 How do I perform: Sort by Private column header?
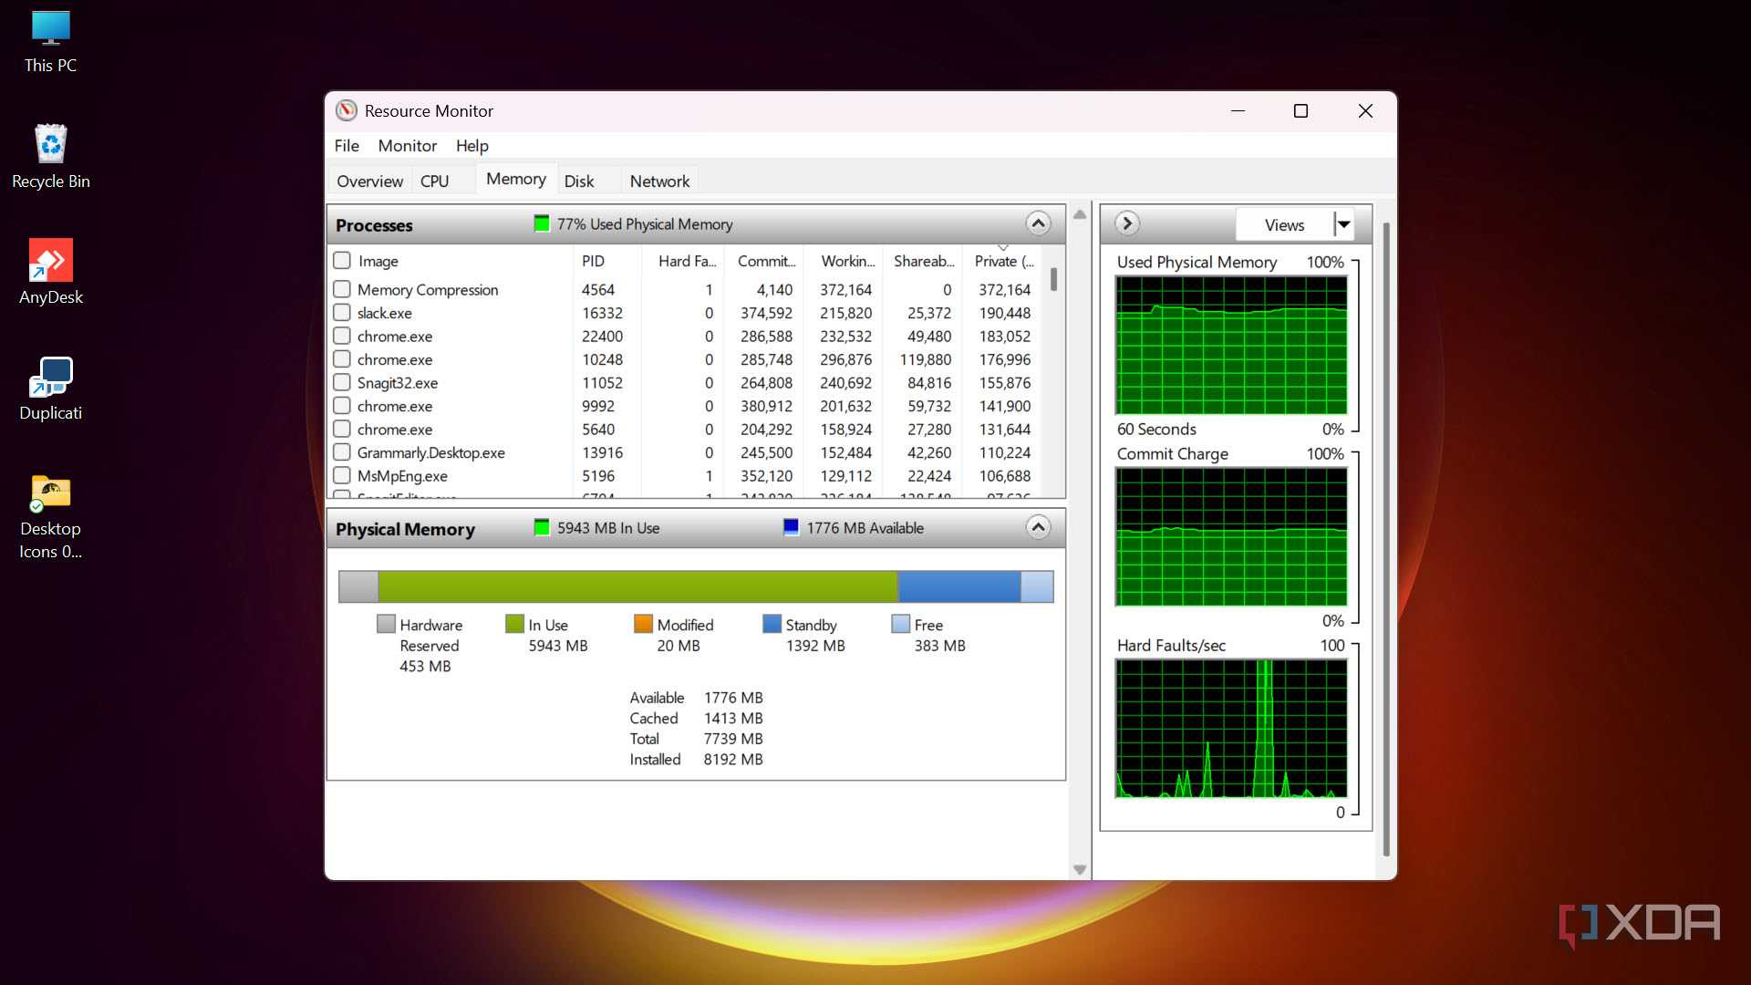point(1004,261)
